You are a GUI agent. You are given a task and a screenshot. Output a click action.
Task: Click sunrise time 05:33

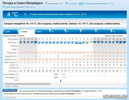[x=56, y=74]
